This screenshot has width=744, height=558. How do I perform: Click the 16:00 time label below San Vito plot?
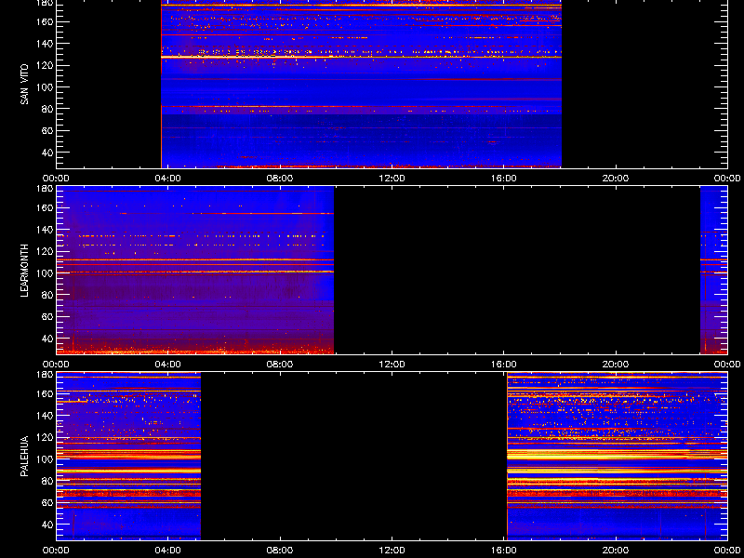[504, 179]
